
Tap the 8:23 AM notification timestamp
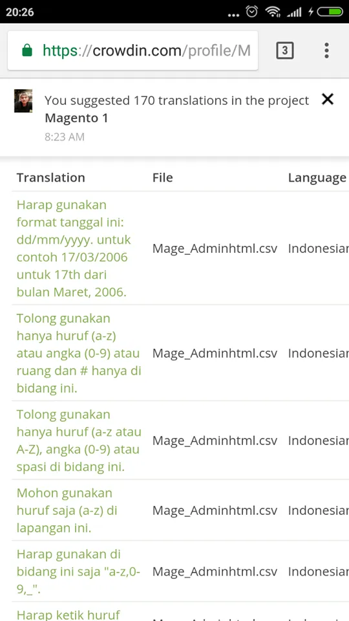click(x=65, y=137)
